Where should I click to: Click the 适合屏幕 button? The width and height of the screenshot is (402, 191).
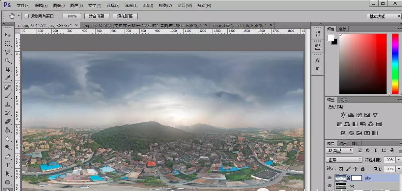[97, 16]
